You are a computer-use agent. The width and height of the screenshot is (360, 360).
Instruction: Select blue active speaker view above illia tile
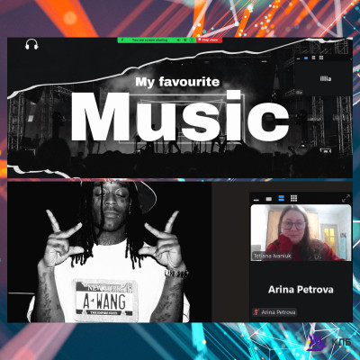(x=306, y=58)
